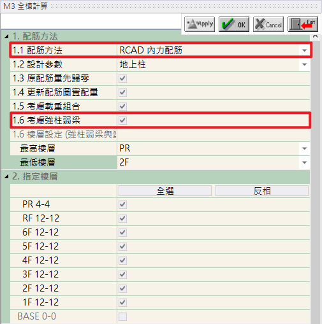Image resolution: width=322 pixels, height=324 pixels.
Task: Open the 1.2 設計參數 dropdown arrow
Action: tap(304, 64)
